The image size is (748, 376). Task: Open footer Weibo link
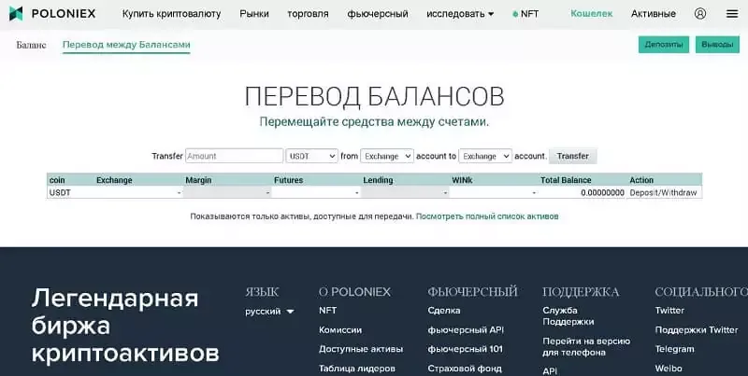[x=669, y=369]
